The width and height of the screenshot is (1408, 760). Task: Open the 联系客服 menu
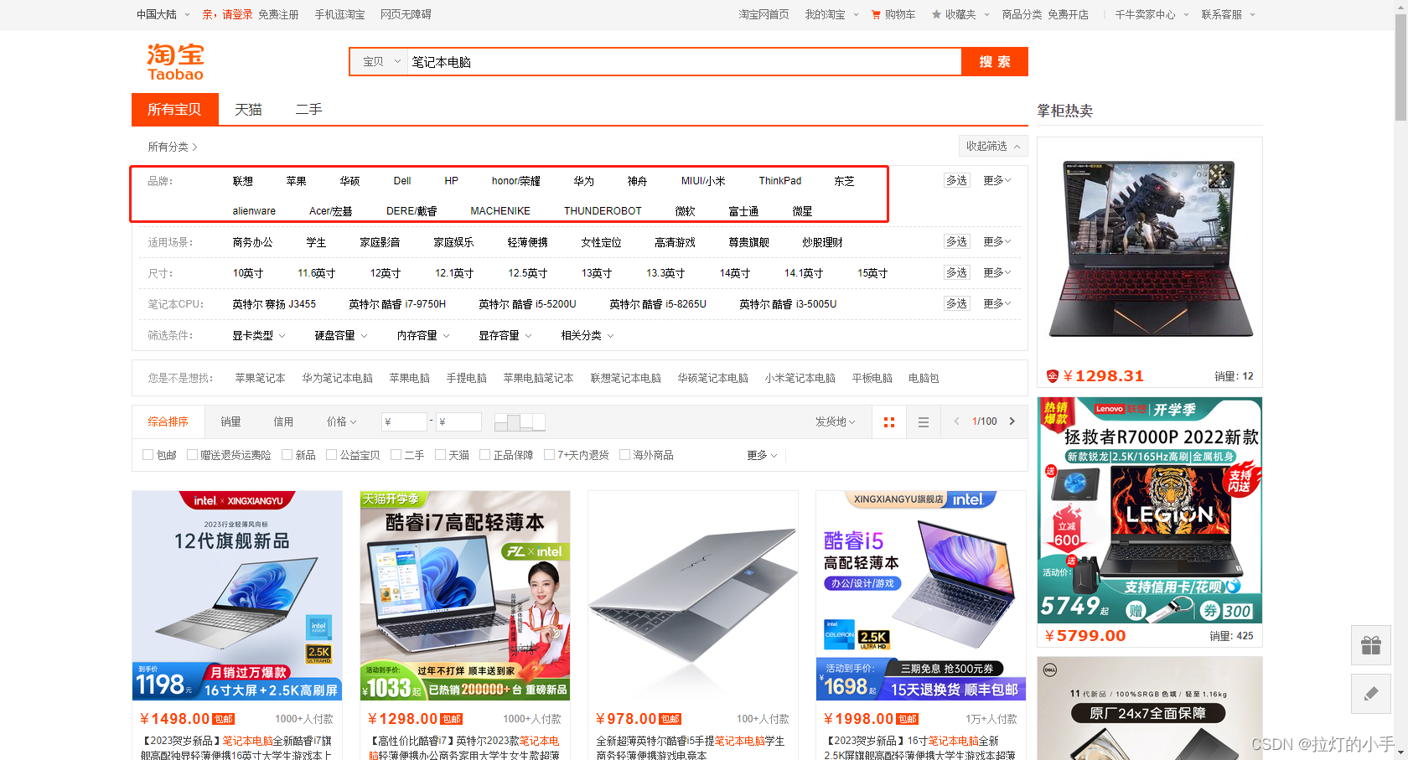(x=1229, y=14)
